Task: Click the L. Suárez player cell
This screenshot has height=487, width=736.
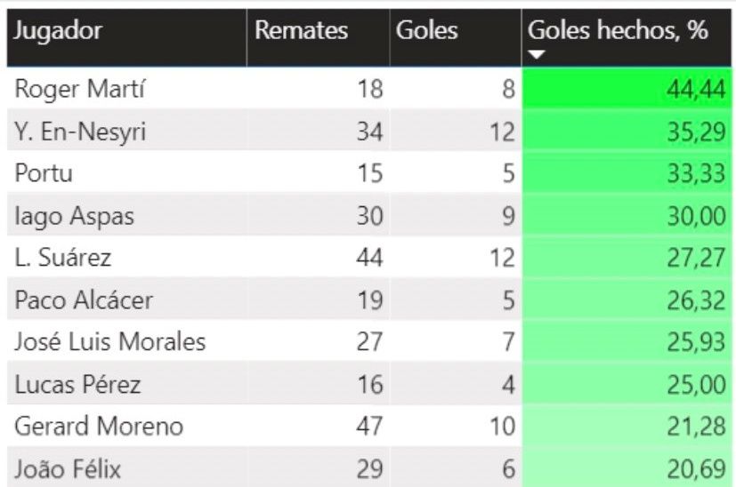Action: click(63, 258)
